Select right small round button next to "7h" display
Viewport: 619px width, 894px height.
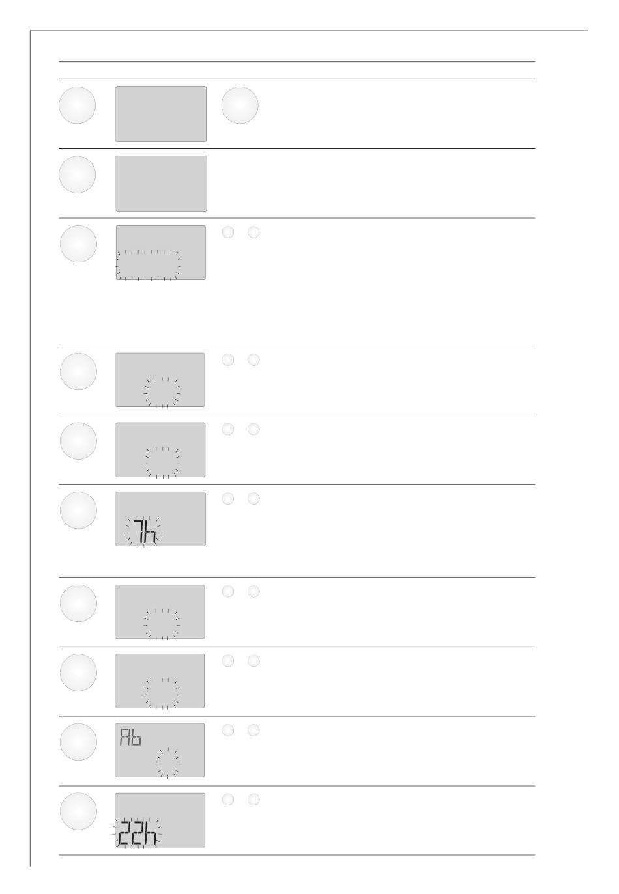coord(253,499)
